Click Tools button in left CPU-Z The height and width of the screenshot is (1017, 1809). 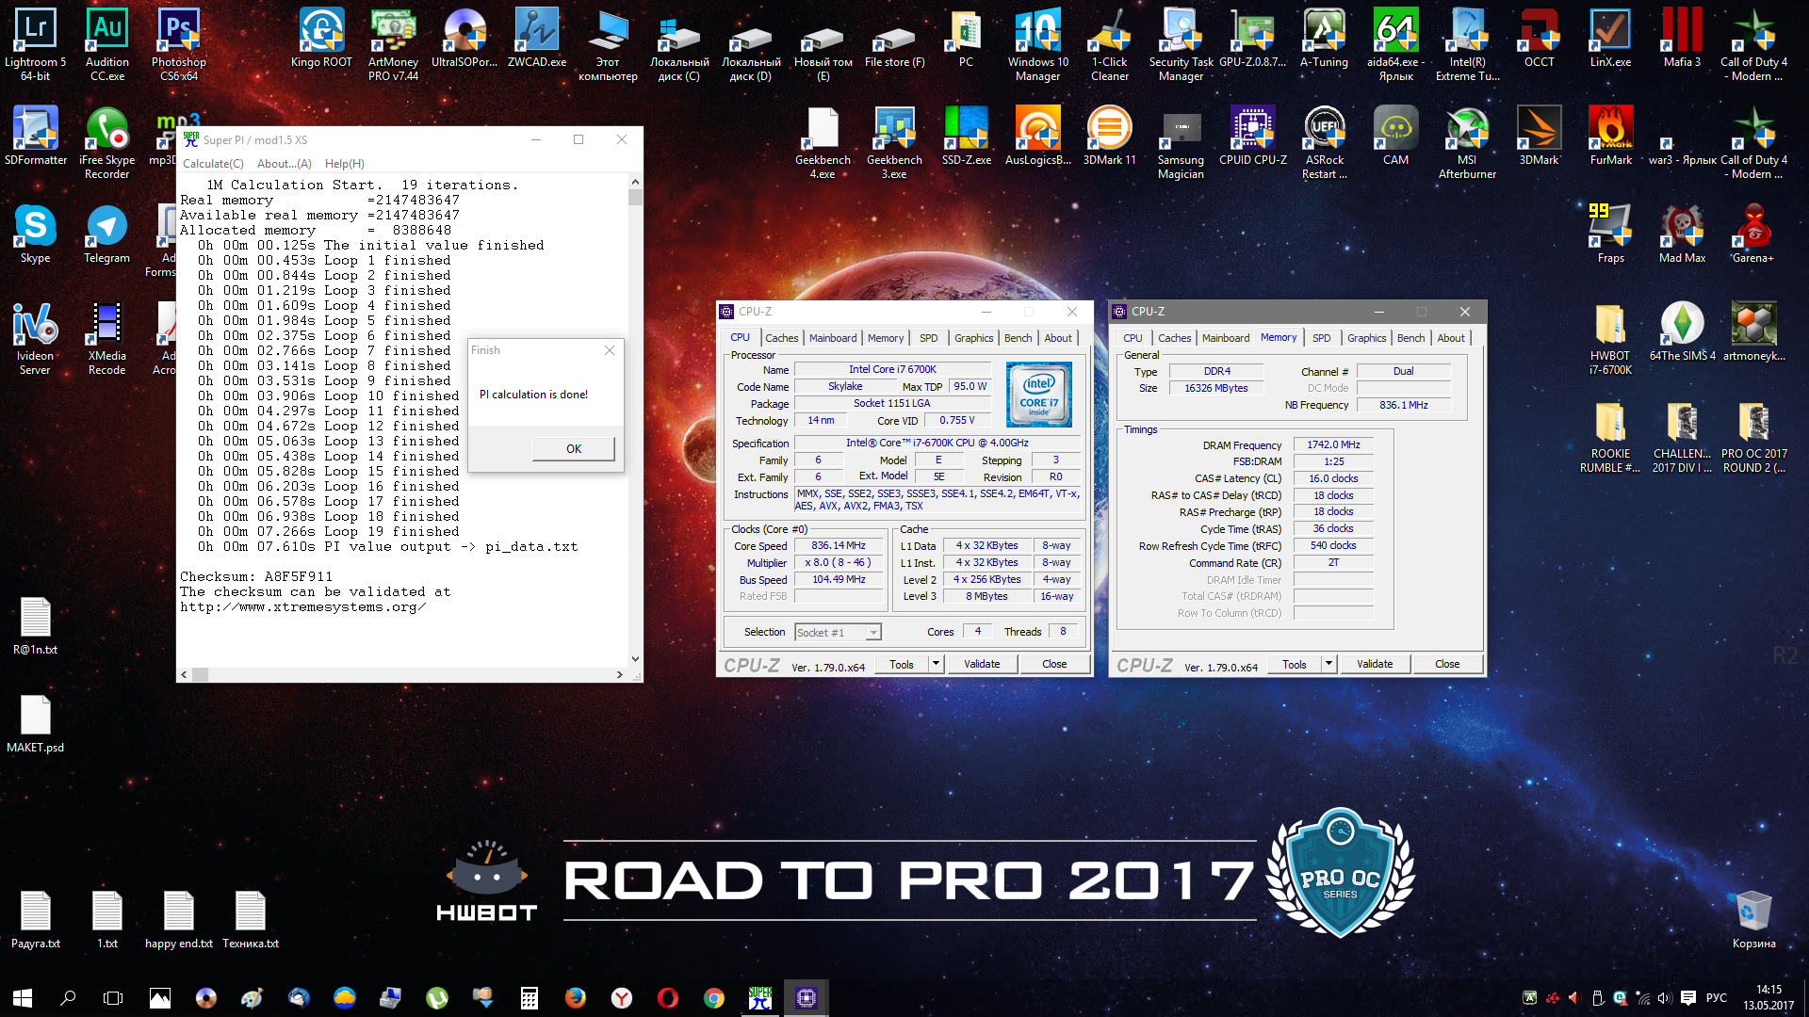[x=902, y=664]
